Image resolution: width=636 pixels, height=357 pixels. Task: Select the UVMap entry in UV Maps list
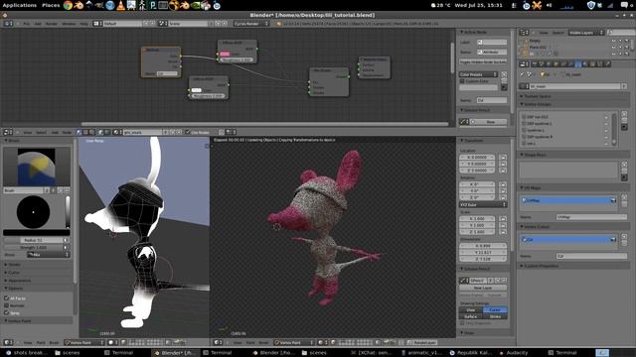[568, 200]
